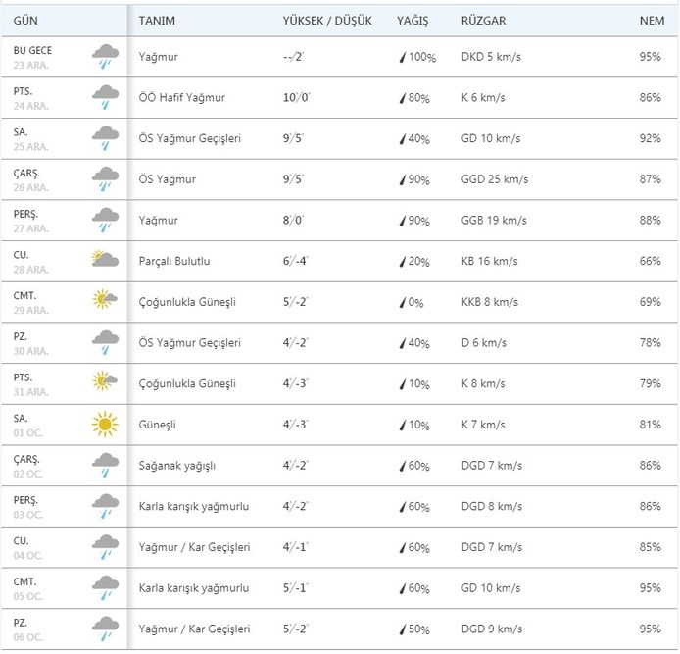Click the shower icon for ÇARŞ. 02 OC.
The width and height of the screenshot is (680, 654).
(x=105, y=465)
